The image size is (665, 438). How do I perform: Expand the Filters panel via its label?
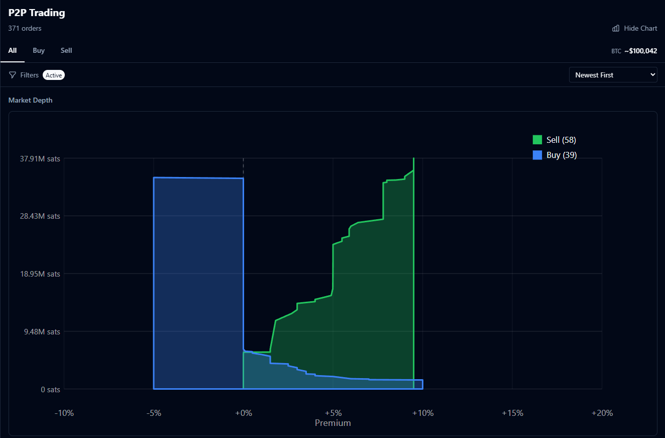(x=30, y=75)
